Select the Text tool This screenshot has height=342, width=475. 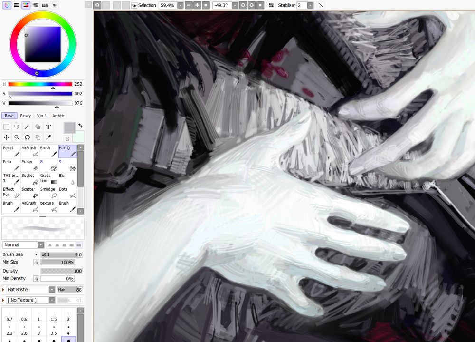[x=48, y=127]
